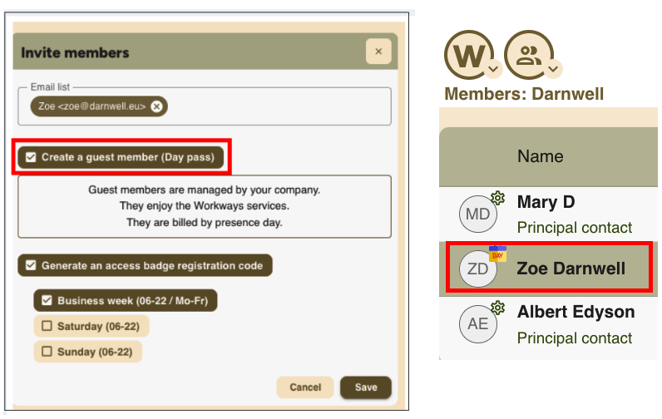662x419 pixels.
Task: Click the Name column header
Action: click(x=540, y=156)
